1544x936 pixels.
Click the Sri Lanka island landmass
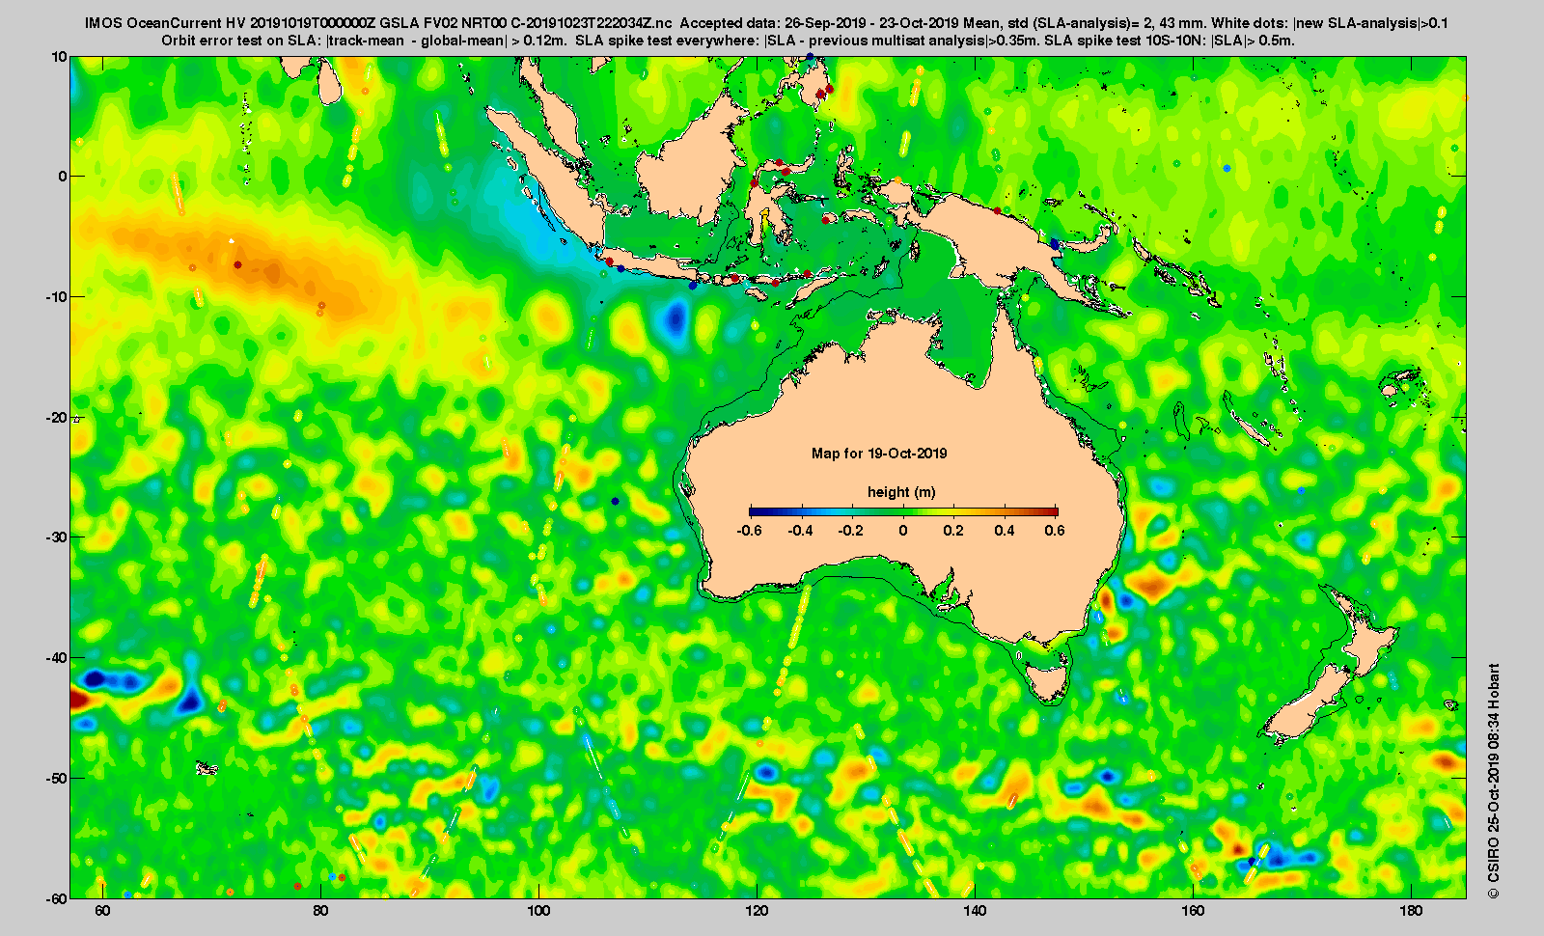[330, 81]
